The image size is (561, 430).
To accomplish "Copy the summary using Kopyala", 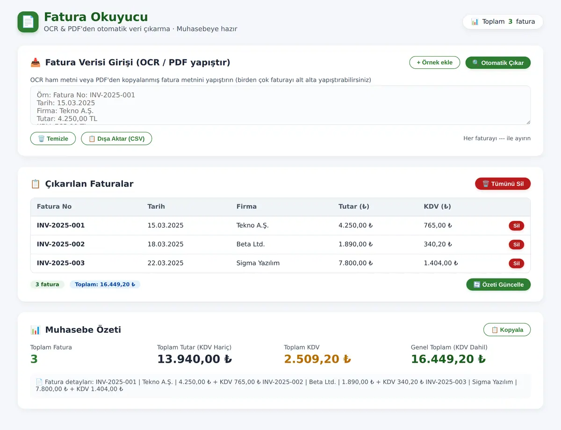I will pyautogui.click(x=507, y=330).
